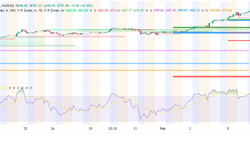The image size is (250, 142).
Task: Click the yellow oscillator value in lower pane
Action: click(x=3, y=88)
